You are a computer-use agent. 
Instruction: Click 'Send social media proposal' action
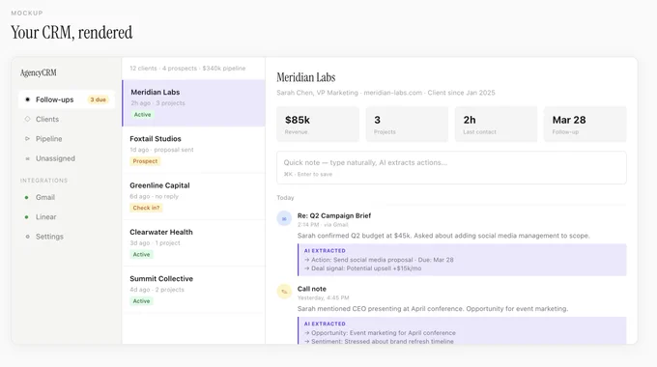379,260
